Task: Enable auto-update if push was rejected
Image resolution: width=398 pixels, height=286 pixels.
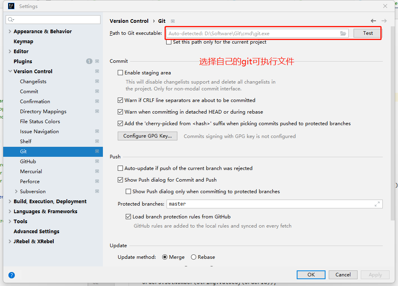Action: point(120,168)
